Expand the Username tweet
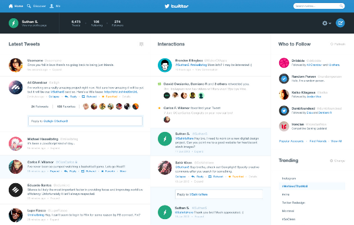 click(57, 70)
